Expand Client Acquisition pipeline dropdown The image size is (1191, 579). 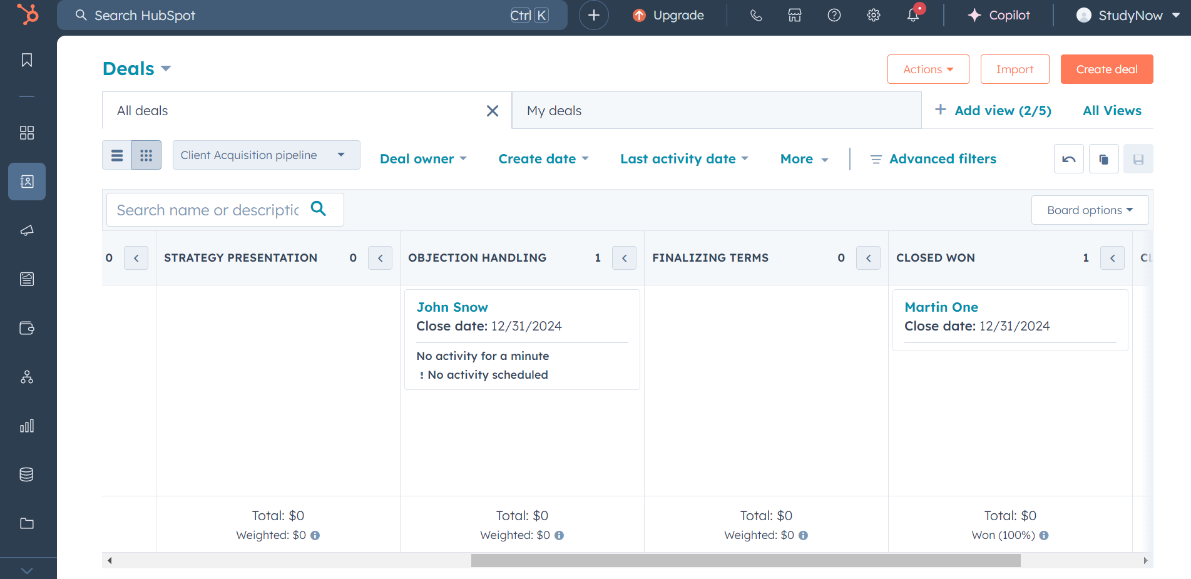[266, 155]
